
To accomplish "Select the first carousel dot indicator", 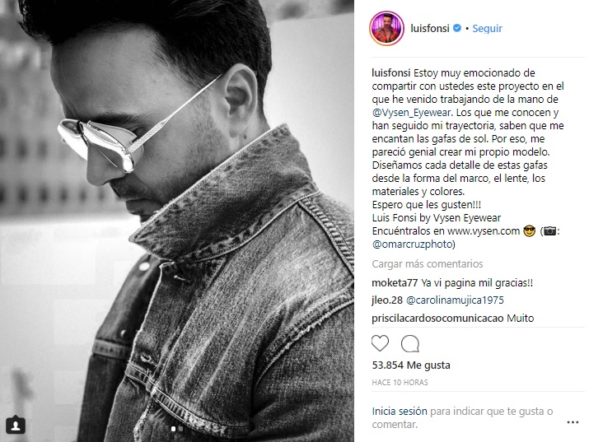I will tap(173, 429).
